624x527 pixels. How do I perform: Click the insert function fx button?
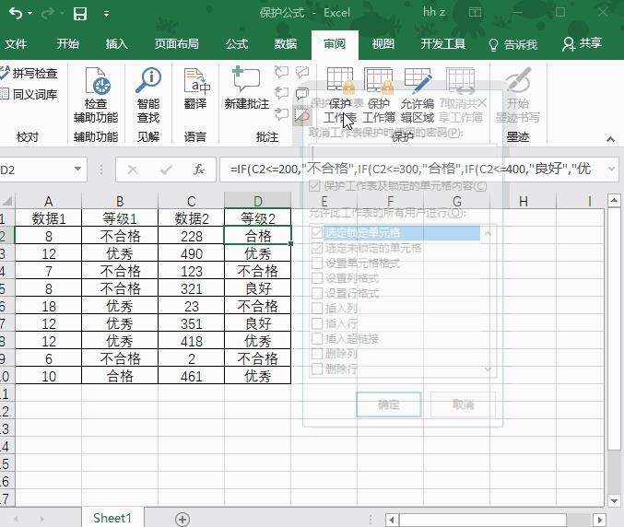coord(198,170)
